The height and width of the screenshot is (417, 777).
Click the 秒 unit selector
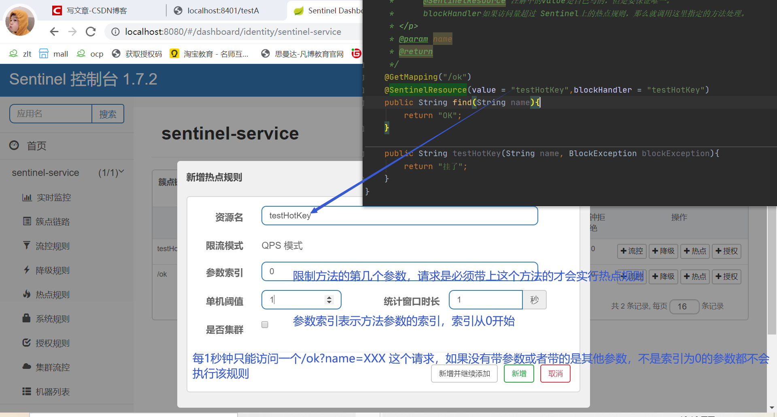pos(534,300)
